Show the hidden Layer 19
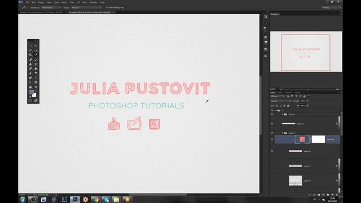The width and height of the screenshot is (361, 203). (272, 166)
